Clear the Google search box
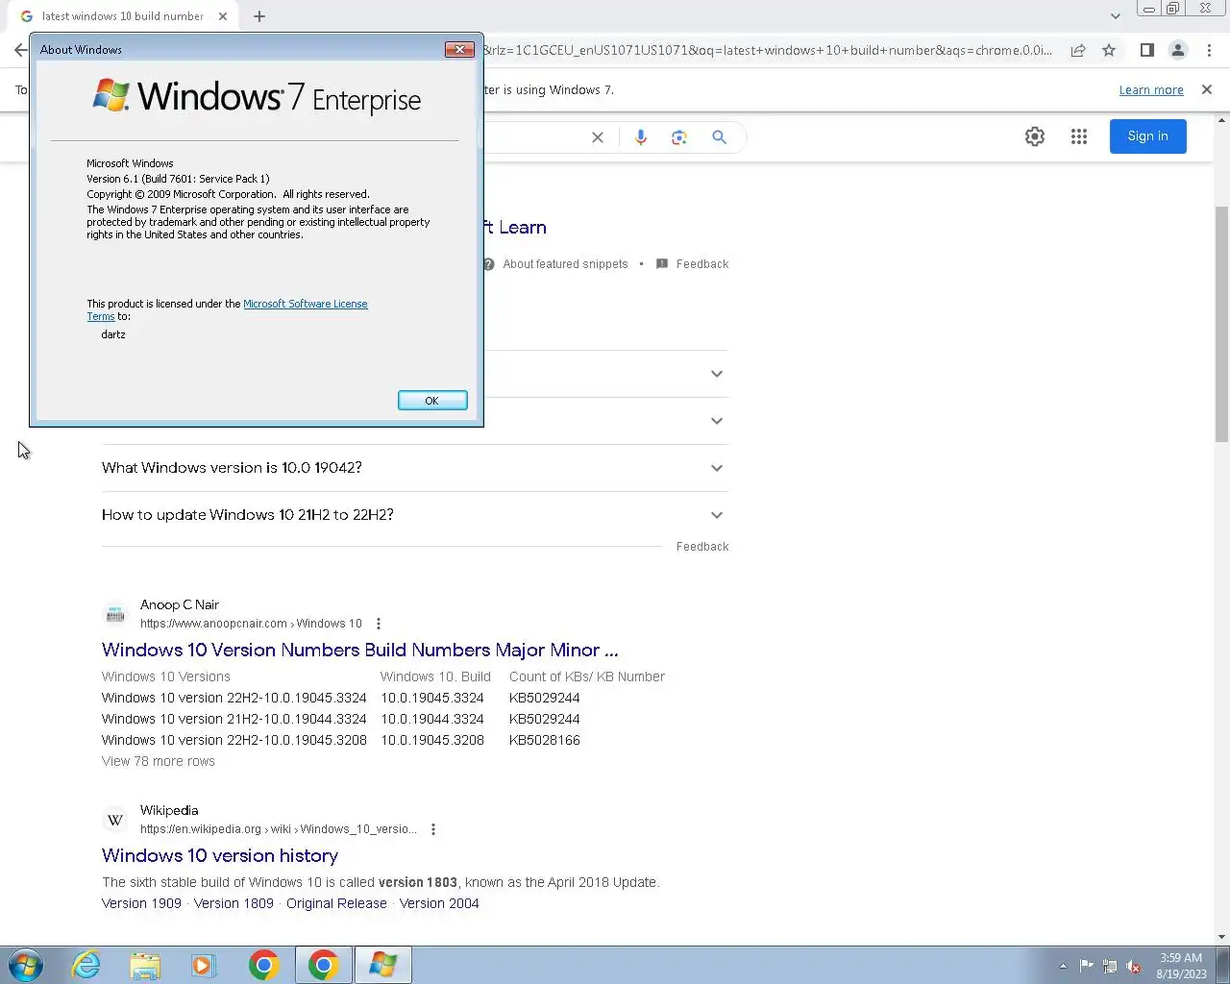The image size is (1230, 984). [x=598, y=137]
